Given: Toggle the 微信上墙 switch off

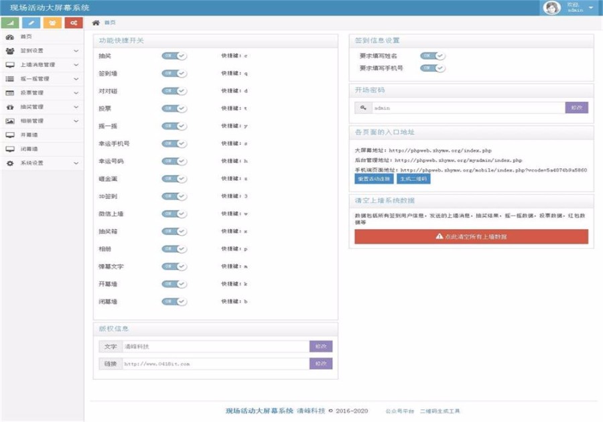Looking at the screenshot, I should click(173, 214).
